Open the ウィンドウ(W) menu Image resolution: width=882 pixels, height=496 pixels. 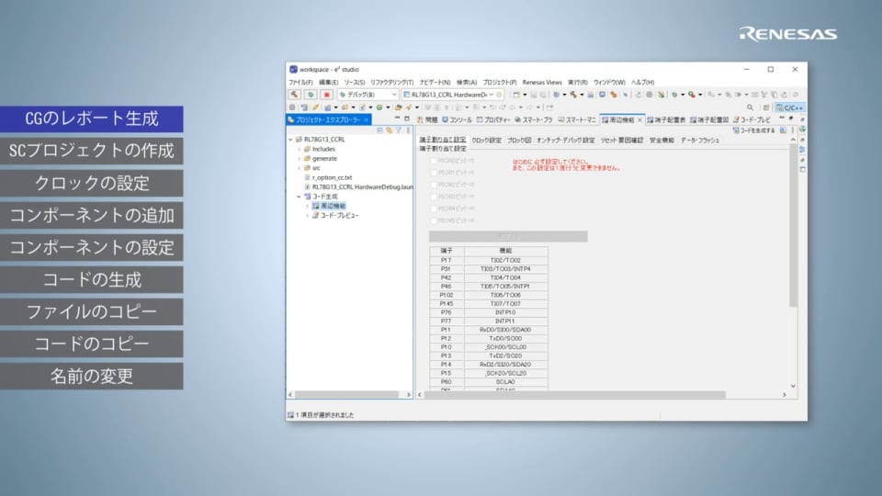609,82
